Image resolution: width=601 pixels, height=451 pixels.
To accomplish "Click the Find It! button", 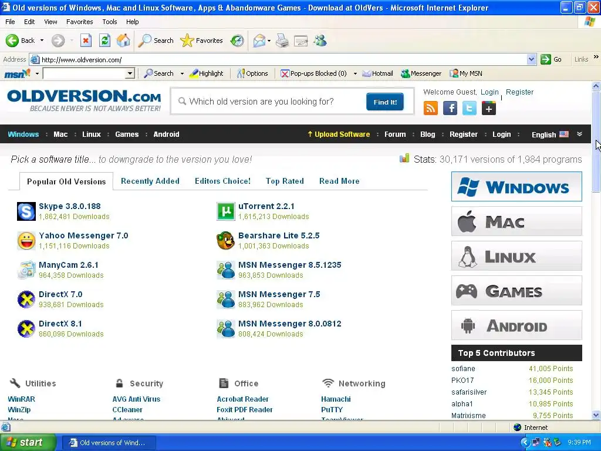I will point(385,102).
